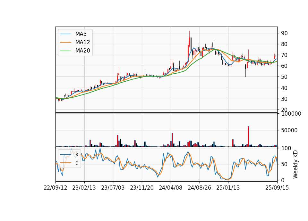This screenshot has width=308, height=221.
Task: Click the 60 price axis tick label
Action: 285,66
